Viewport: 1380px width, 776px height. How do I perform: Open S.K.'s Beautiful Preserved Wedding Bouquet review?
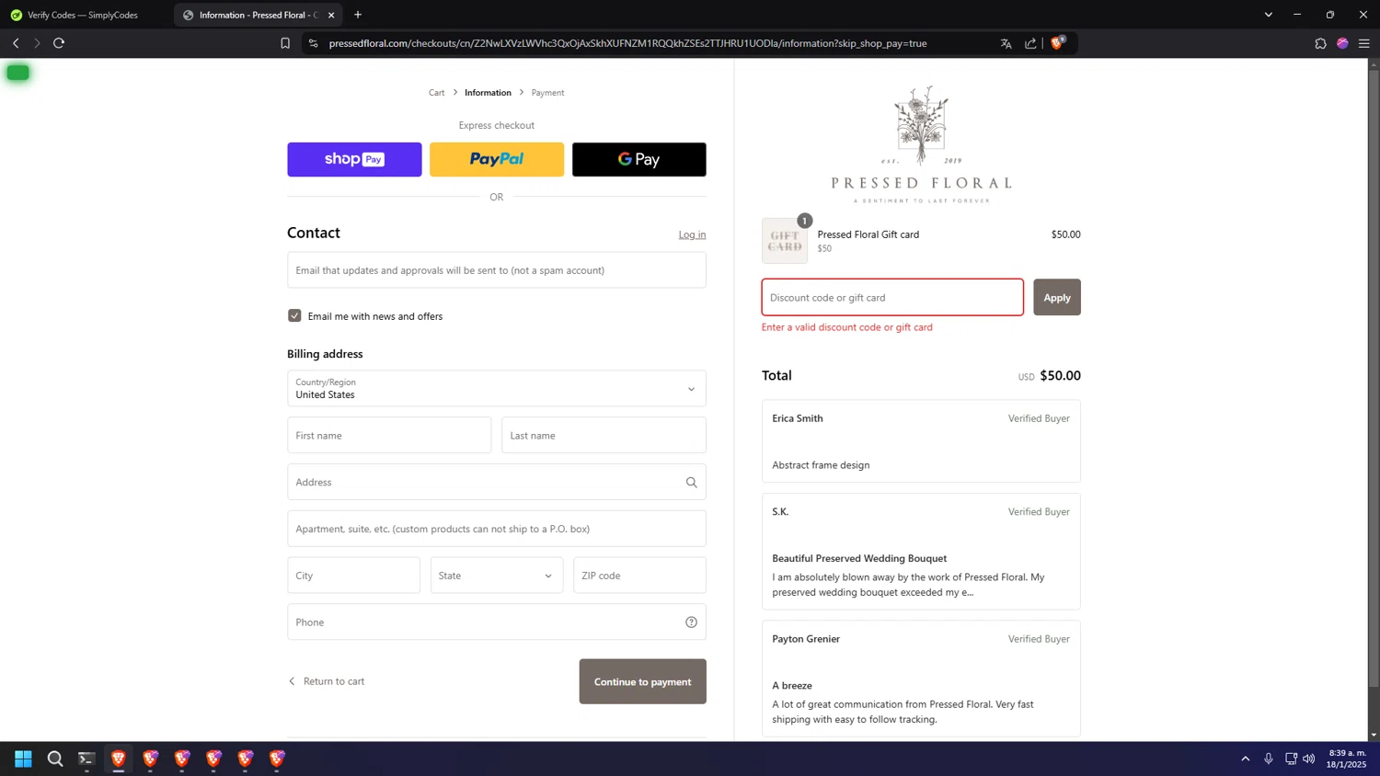pos(921,552)
